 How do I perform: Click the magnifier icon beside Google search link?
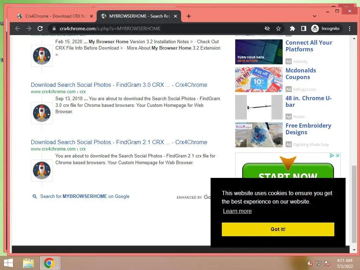(35, 197)
